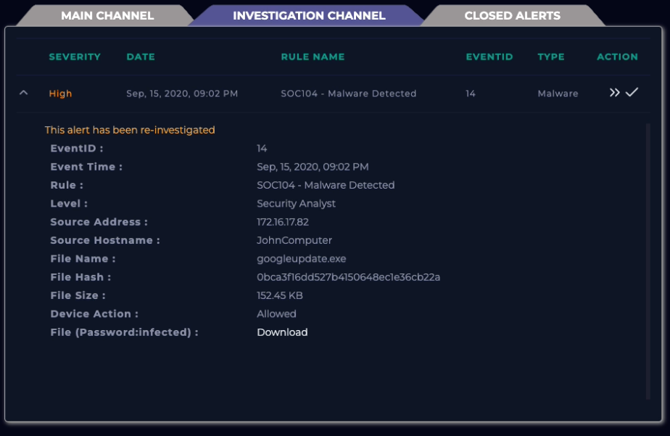Click the Malware type cell in row

click(558, 94)
